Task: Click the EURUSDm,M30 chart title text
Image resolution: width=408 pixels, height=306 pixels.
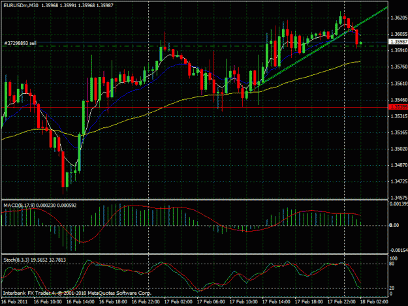Action: (21, 5)
